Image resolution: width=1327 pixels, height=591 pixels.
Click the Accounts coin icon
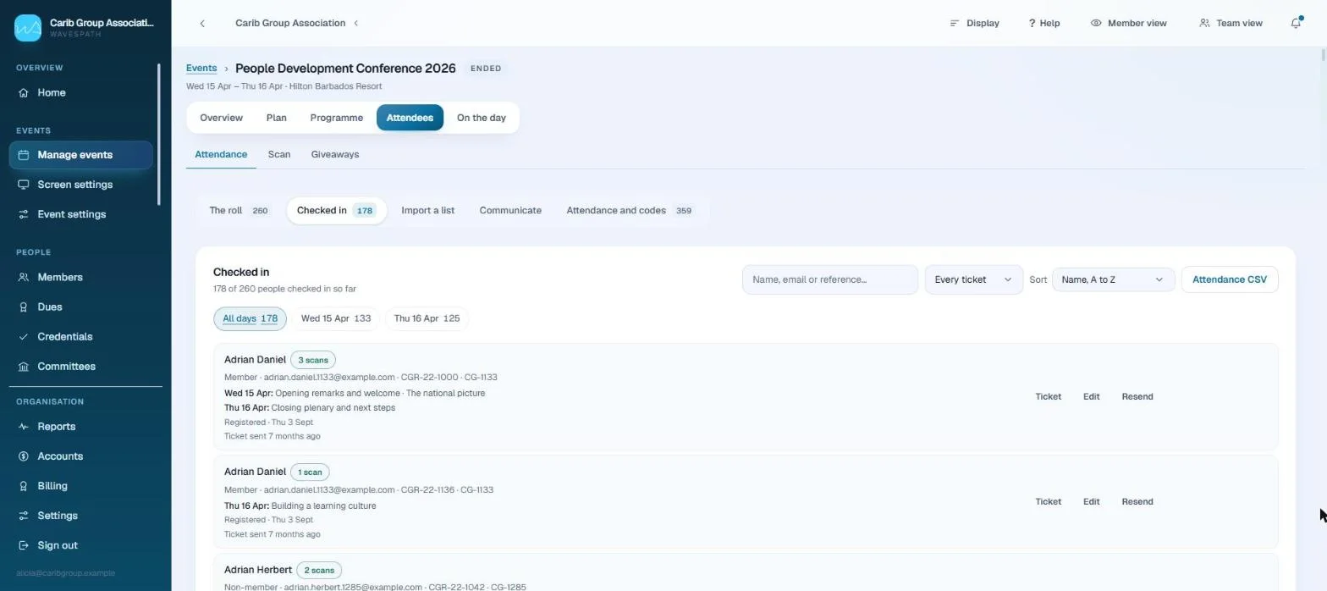[24, 456]
